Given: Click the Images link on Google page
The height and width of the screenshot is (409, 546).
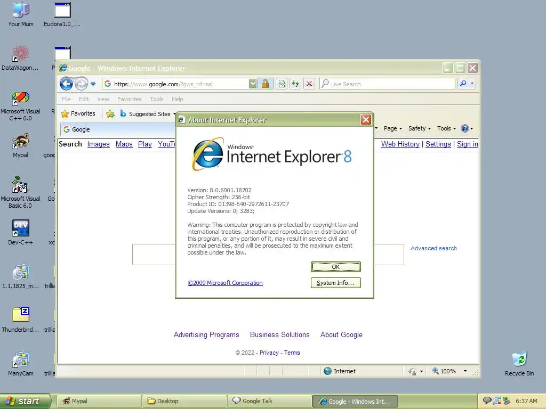Looking at the screenshot, I should [98, 144].
